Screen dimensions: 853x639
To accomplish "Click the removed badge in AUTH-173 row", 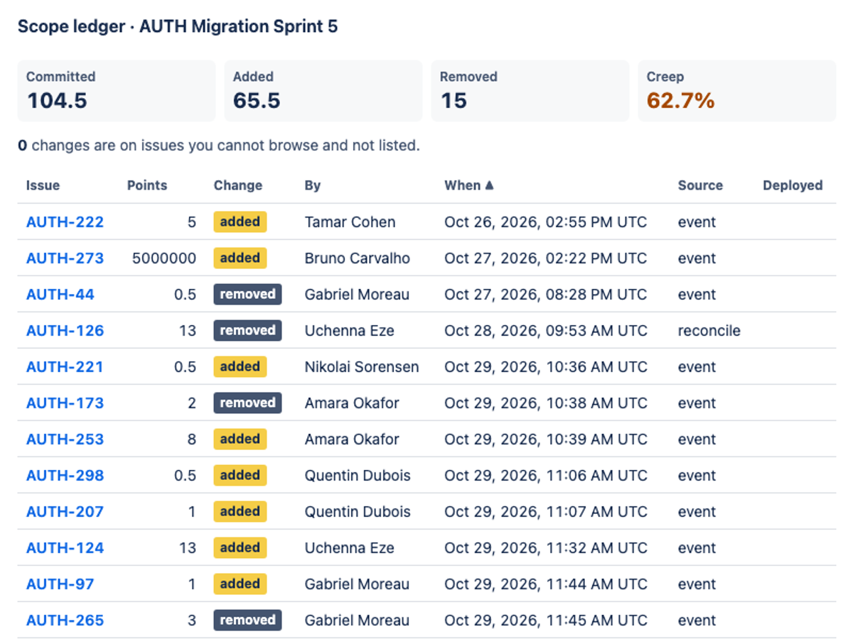I will 247,403.
